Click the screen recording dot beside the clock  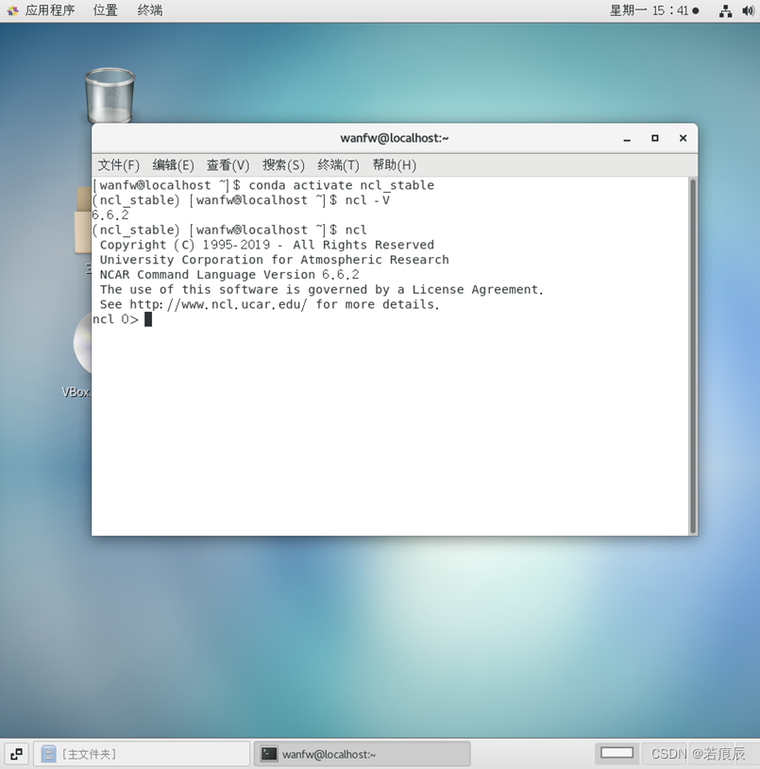pos(694,11)
